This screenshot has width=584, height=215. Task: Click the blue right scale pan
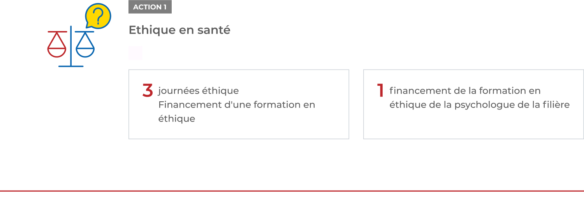coord(85,52)
